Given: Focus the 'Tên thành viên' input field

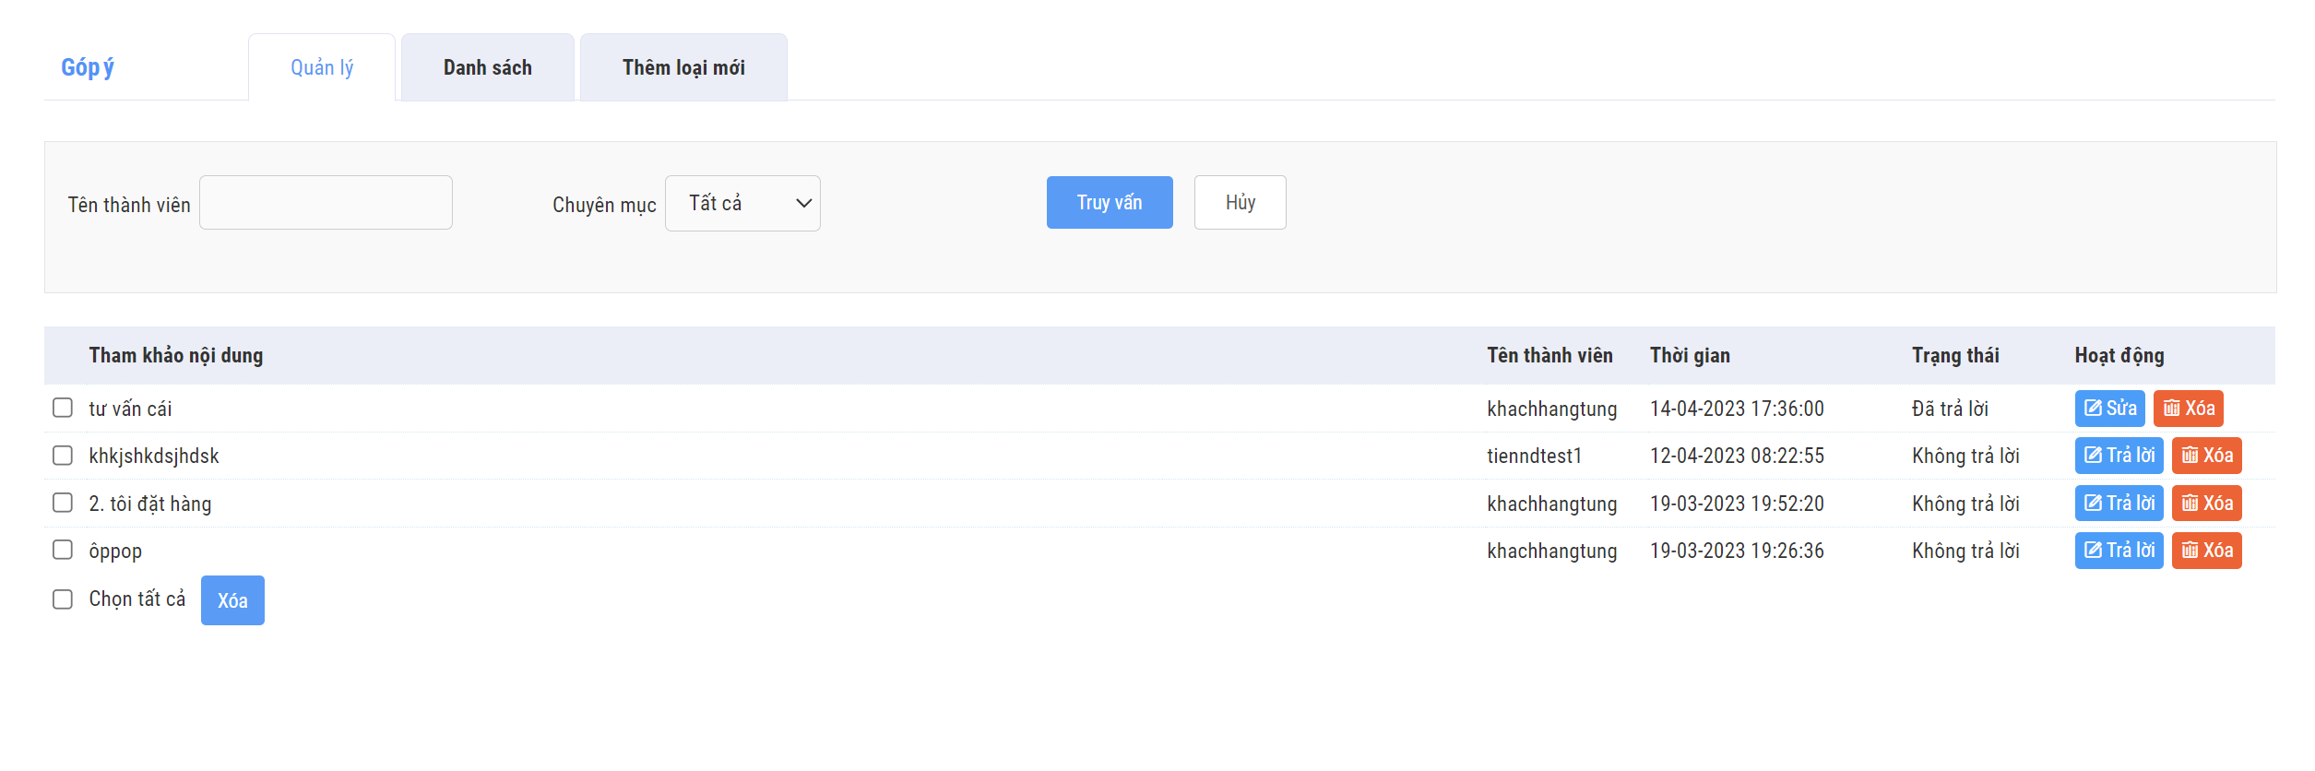Looking at the screenshot, I should point(326,203).
